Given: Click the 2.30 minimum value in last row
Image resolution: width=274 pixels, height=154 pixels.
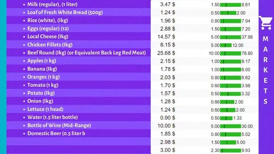Looking at the screenshot, I should (x=215, y=150).
